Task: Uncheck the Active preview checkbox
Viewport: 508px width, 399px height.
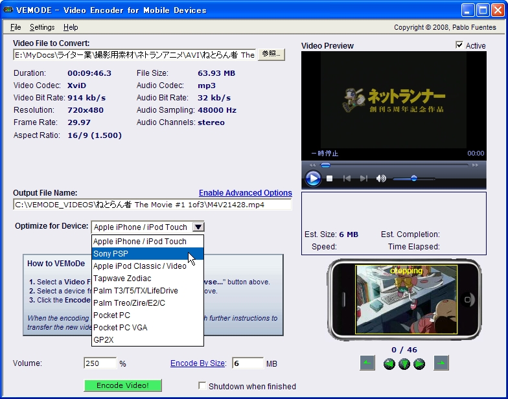Action: 459,45
